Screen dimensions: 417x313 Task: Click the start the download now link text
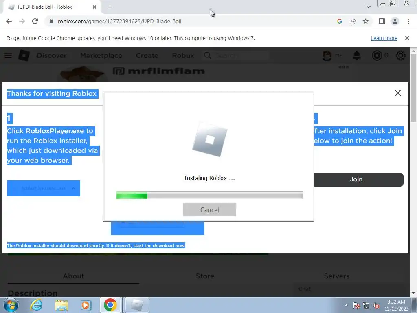[x=159, y=245]
